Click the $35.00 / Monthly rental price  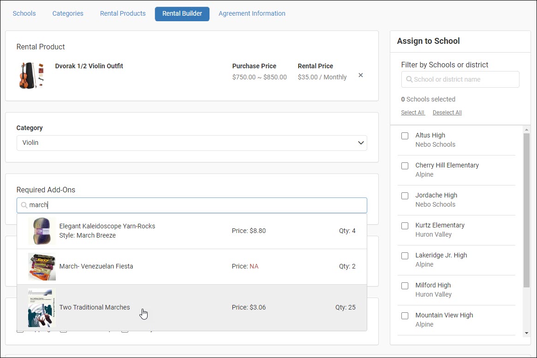click(322, 77)
